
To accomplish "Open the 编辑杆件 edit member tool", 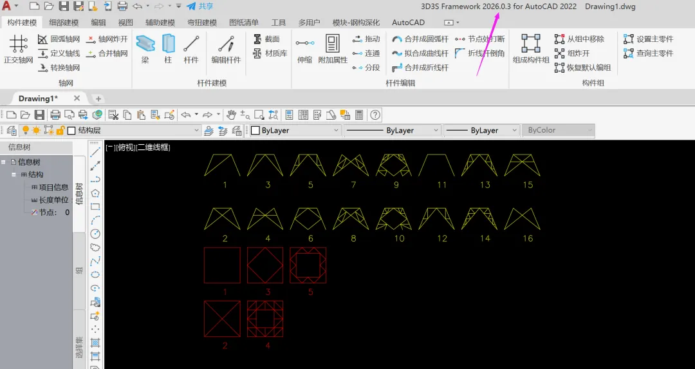I will pos(226,49).
